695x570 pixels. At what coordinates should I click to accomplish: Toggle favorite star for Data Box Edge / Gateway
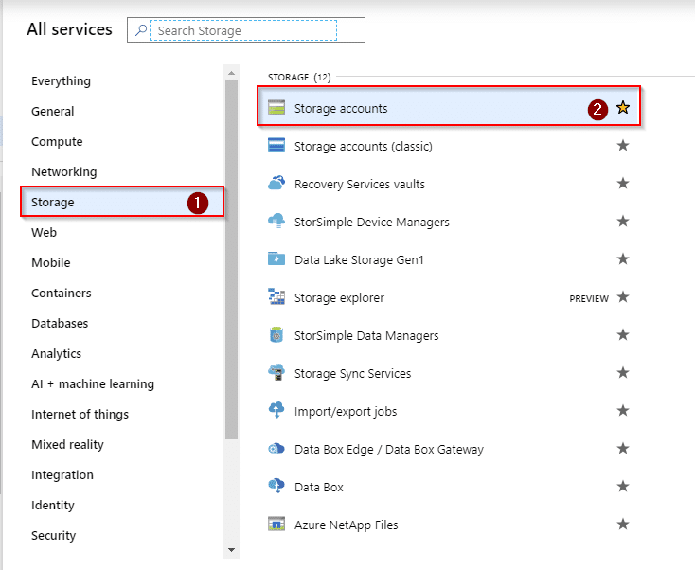[623, 448]
